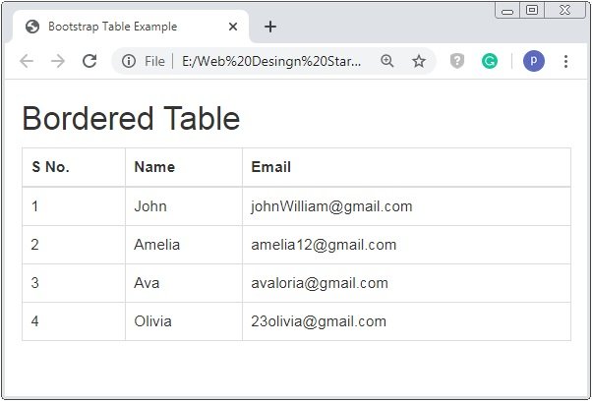593x403 pixels.
Task: View site information icon beside File
Action: pyautogui.click(x=129, y=61)
